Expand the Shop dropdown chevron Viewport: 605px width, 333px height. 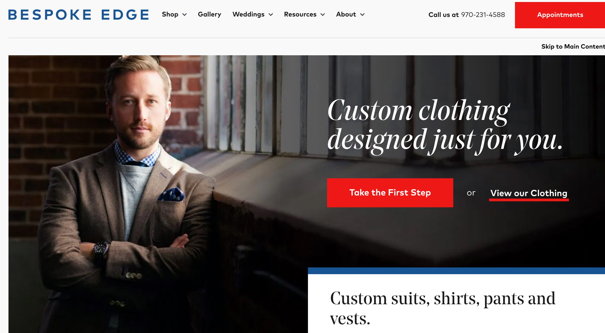pos(185,15)
